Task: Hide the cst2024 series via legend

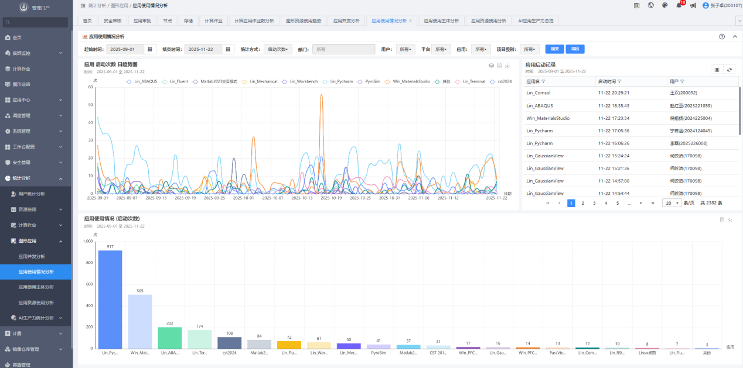Action: point(500,81)
